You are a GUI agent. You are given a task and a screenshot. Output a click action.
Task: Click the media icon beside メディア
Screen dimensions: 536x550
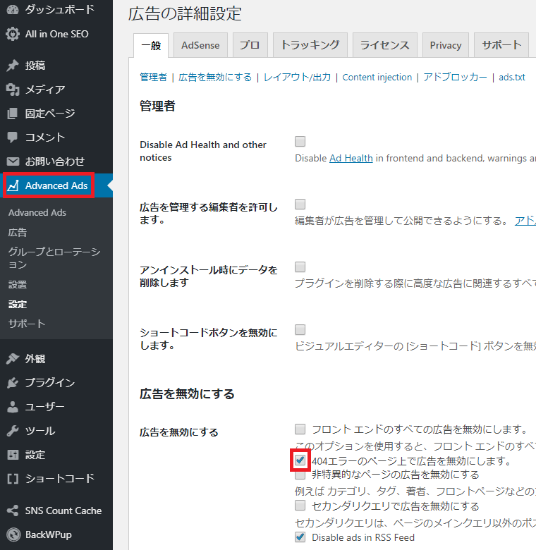pos(13,90)
